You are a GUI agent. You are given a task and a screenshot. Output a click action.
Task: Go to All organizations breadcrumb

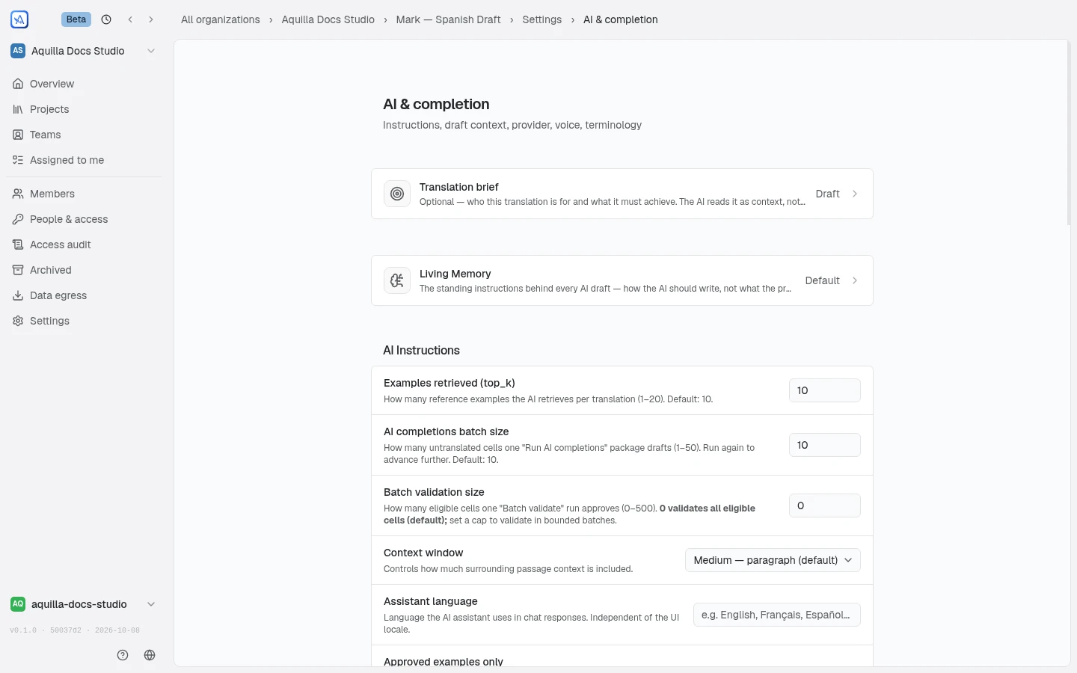point(221,19)
